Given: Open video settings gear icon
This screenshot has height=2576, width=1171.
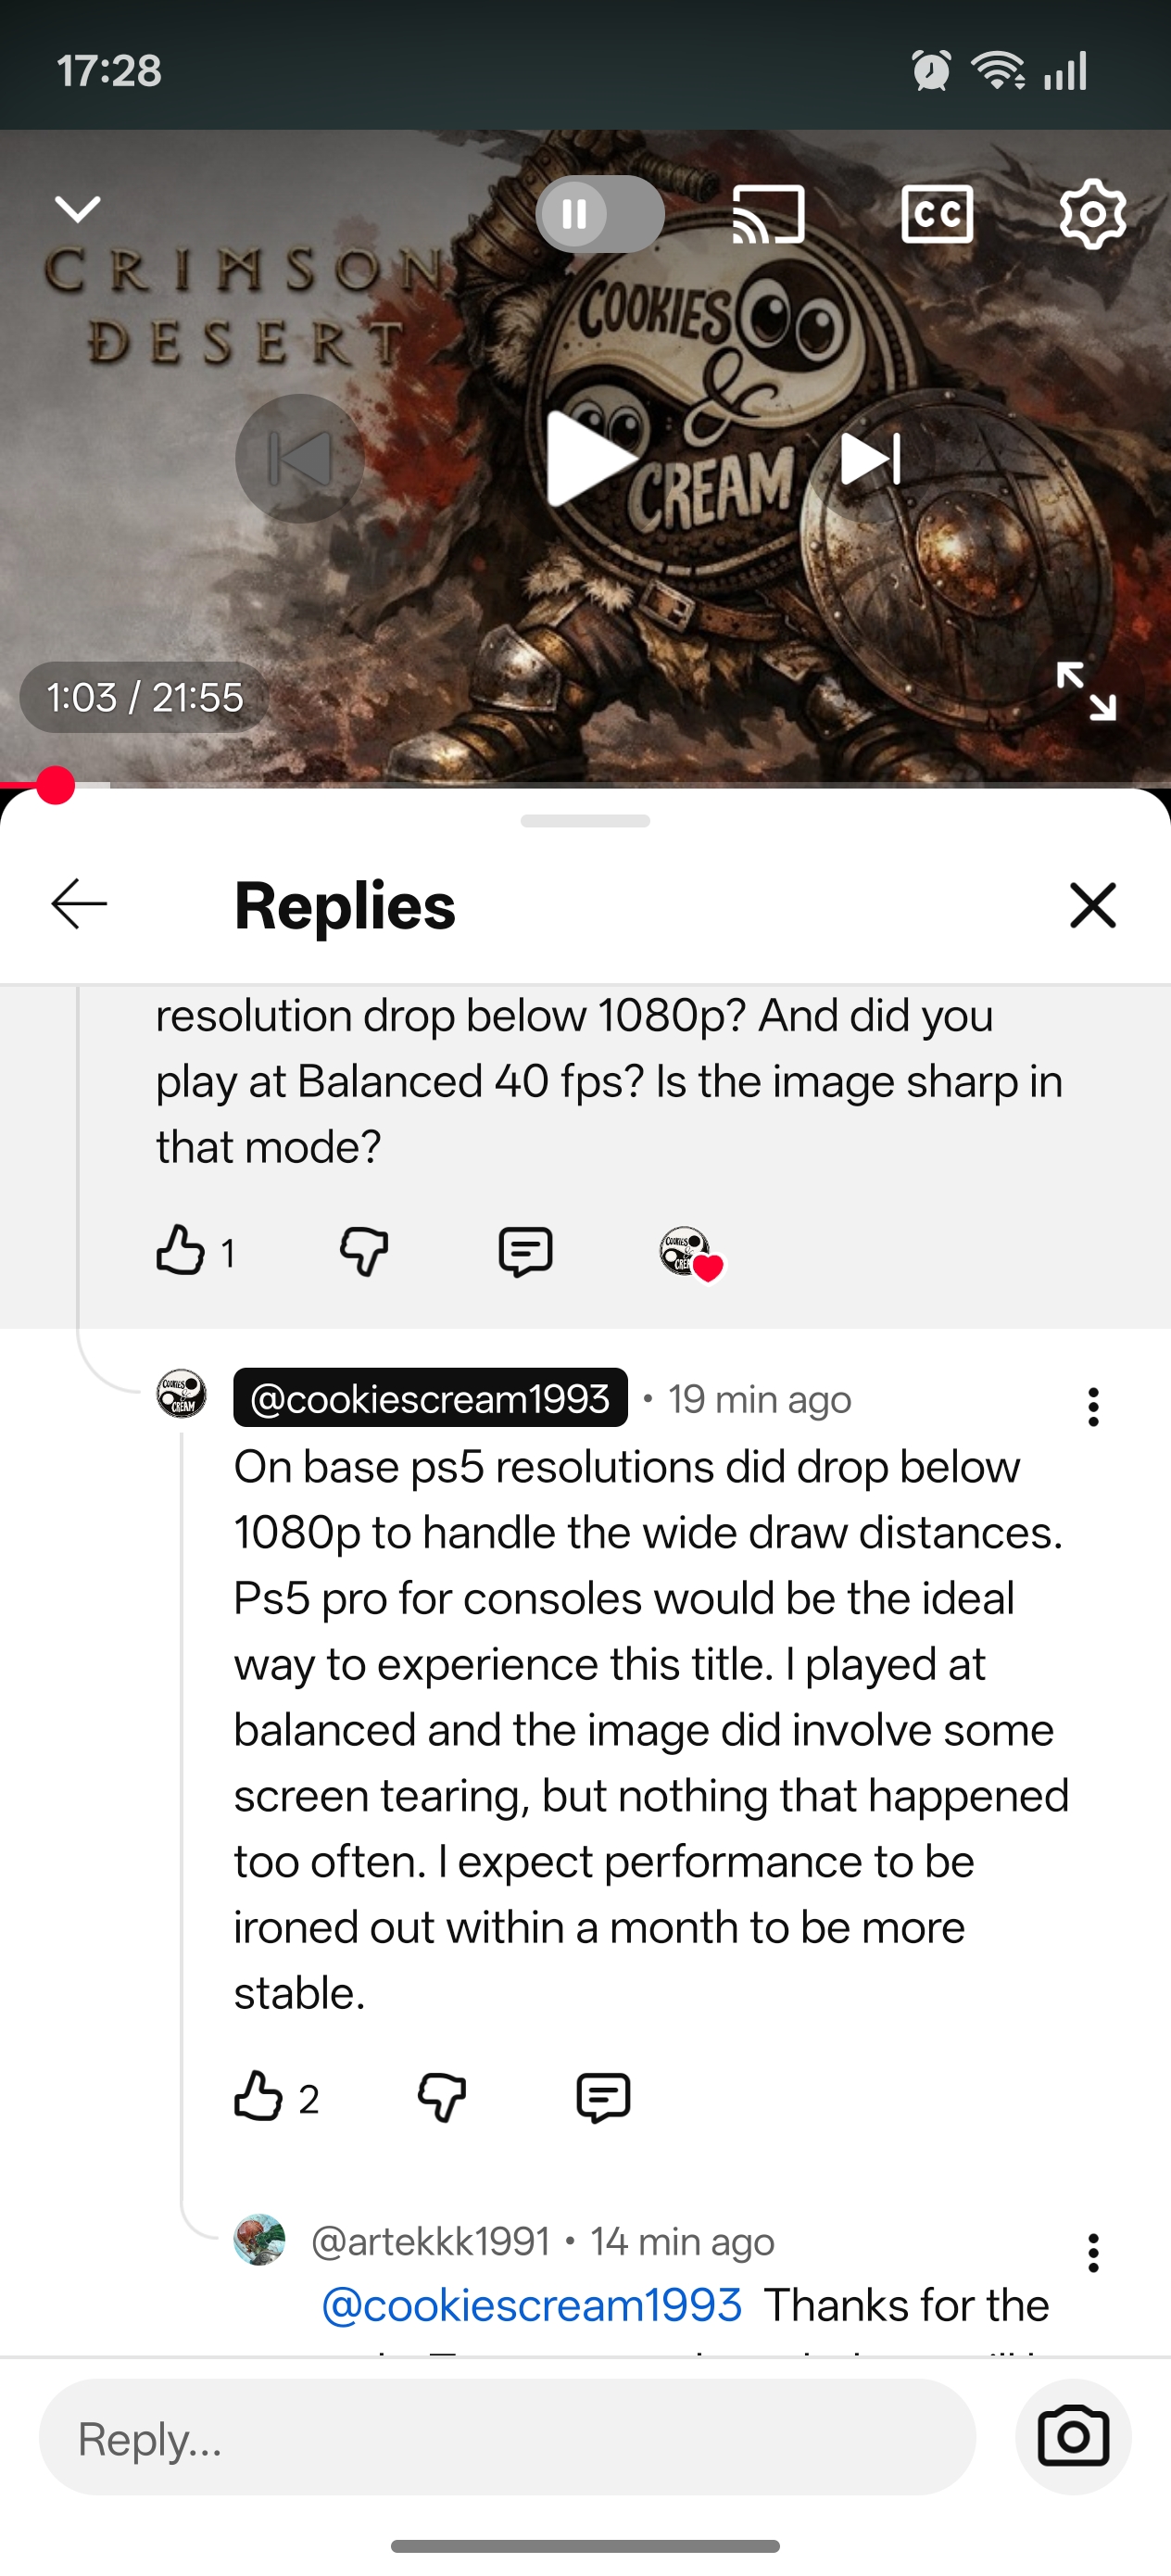Looking at the screenshot, I should tap(1093, 214).
